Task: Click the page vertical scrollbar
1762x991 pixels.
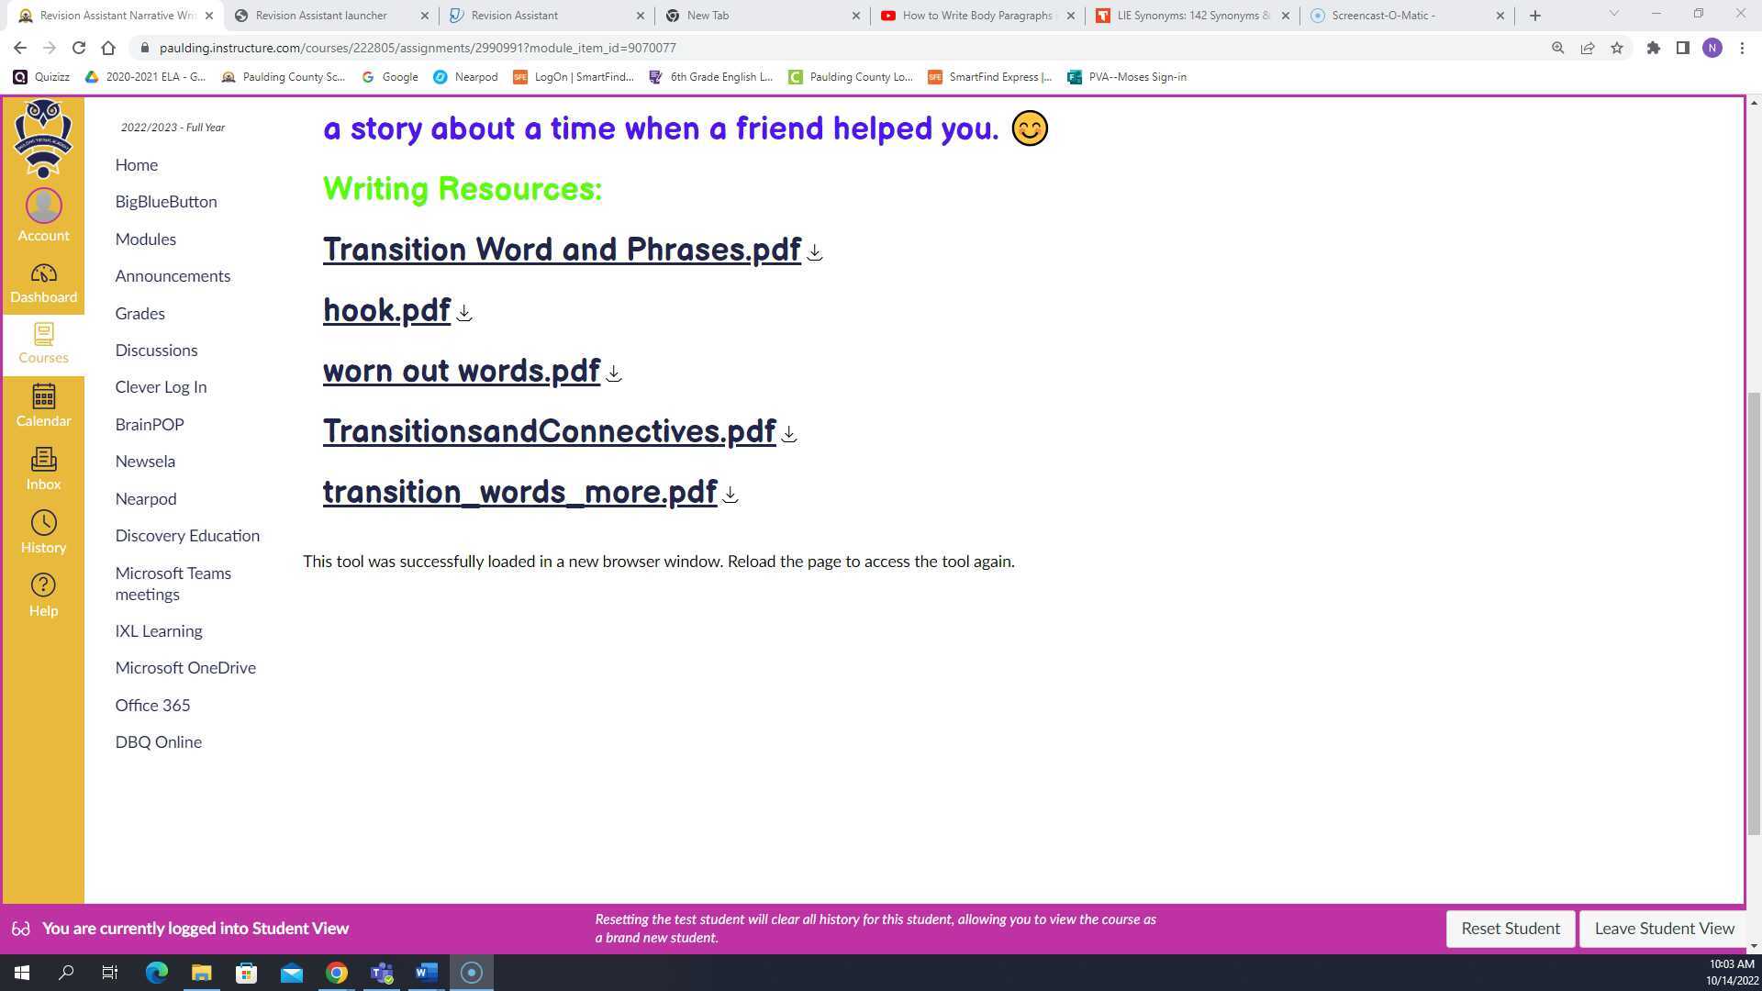Action: pos(1754,613)
